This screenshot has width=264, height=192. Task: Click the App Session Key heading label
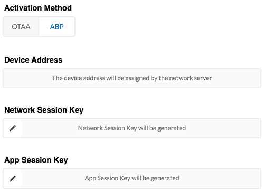[x=36, y=160]
